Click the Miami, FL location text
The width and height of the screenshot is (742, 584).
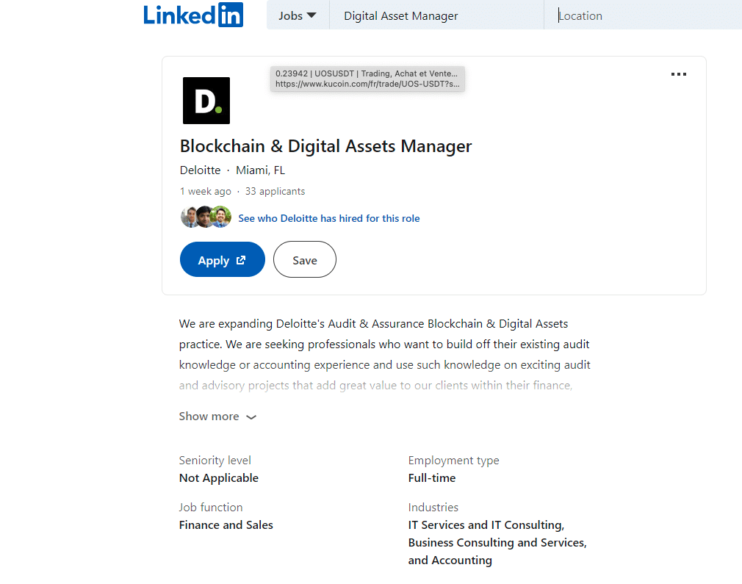pos(260,170)
